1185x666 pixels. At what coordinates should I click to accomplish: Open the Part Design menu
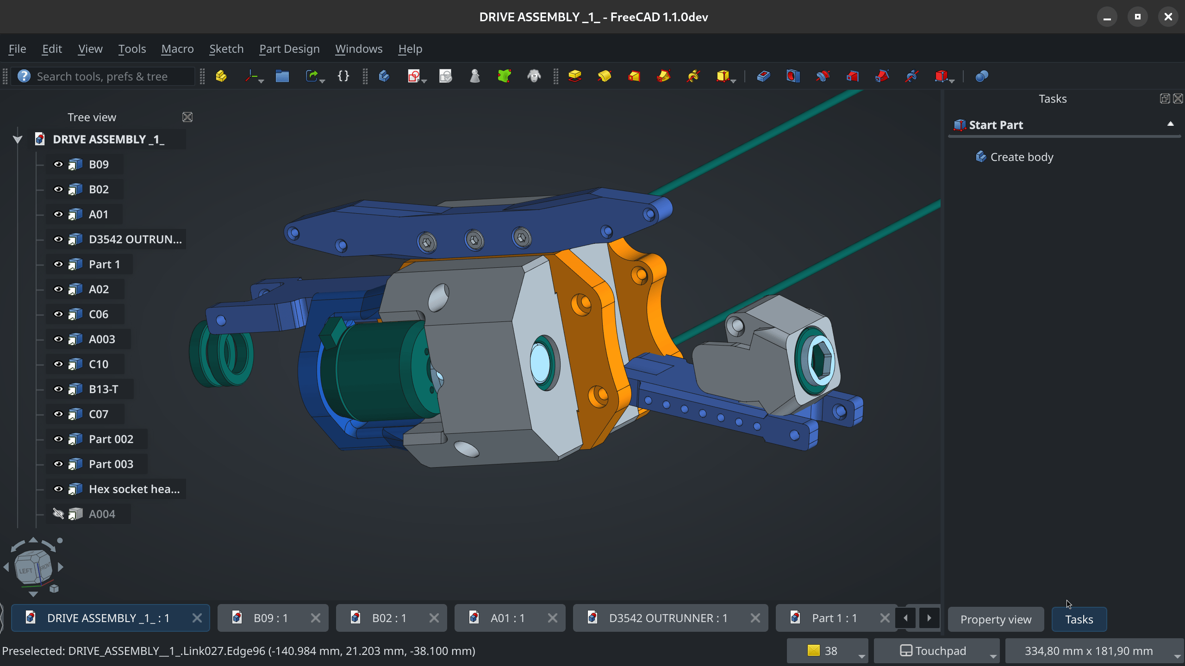click(289, 49)
